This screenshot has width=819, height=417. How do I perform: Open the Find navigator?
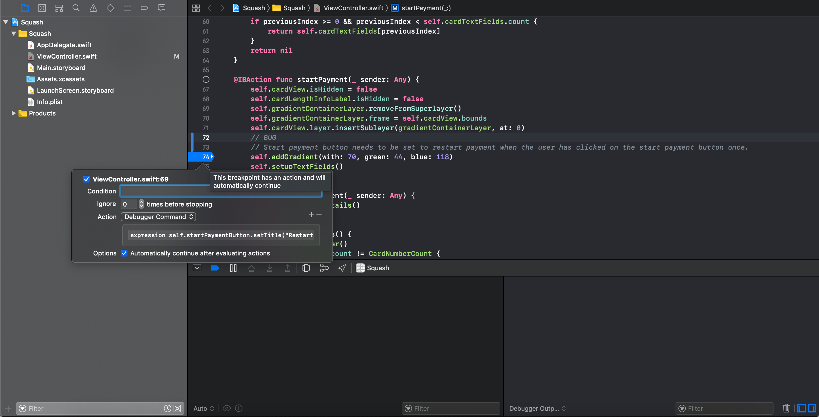tap(76, 8)
